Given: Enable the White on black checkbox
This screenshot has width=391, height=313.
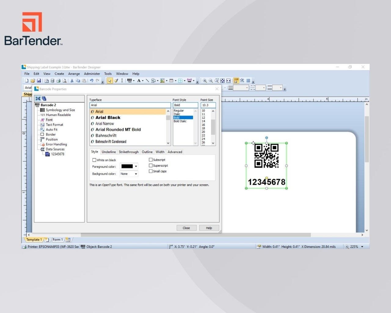Looking at the screenshot, I should [94, 160].
